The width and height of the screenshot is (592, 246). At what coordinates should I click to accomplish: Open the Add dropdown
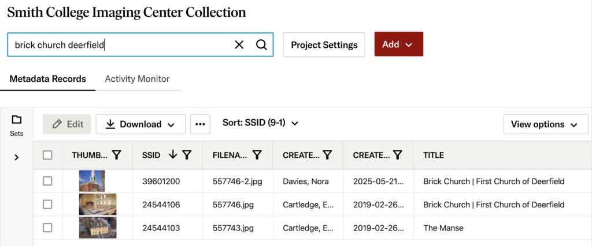tap(399, 44)
